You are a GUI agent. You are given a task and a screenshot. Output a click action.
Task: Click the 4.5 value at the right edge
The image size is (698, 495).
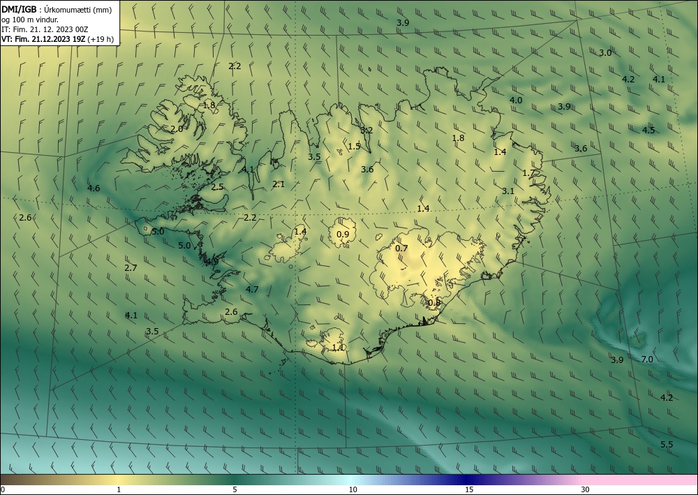pyautogui.click(x=648, y=131)
